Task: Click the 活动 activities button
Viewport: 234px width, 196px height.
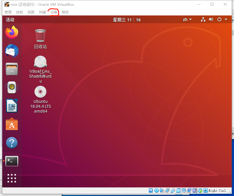Action: point(10,20)
